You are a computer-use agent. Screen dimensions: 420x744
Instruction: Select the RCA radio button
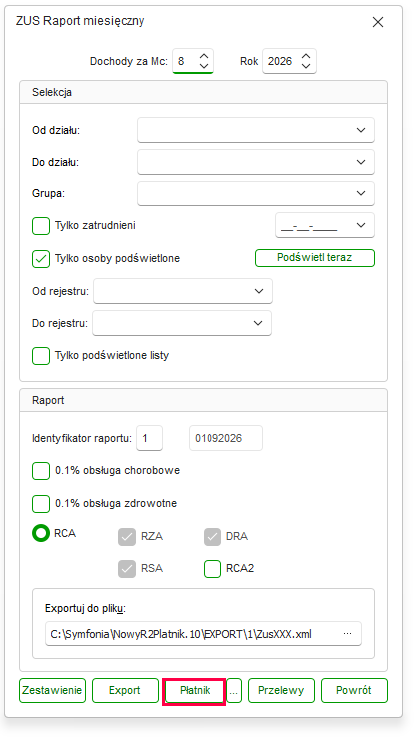coord(41,533)
